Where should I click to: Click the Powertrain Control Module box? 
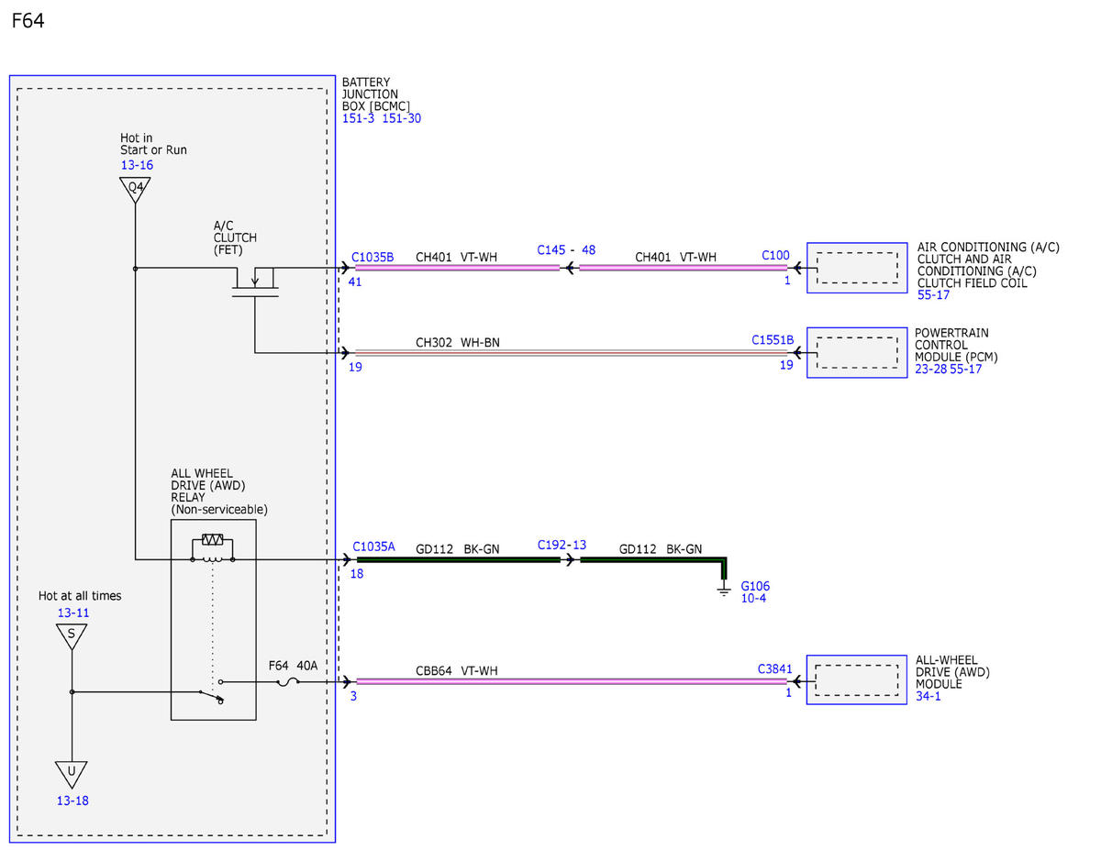857,353
